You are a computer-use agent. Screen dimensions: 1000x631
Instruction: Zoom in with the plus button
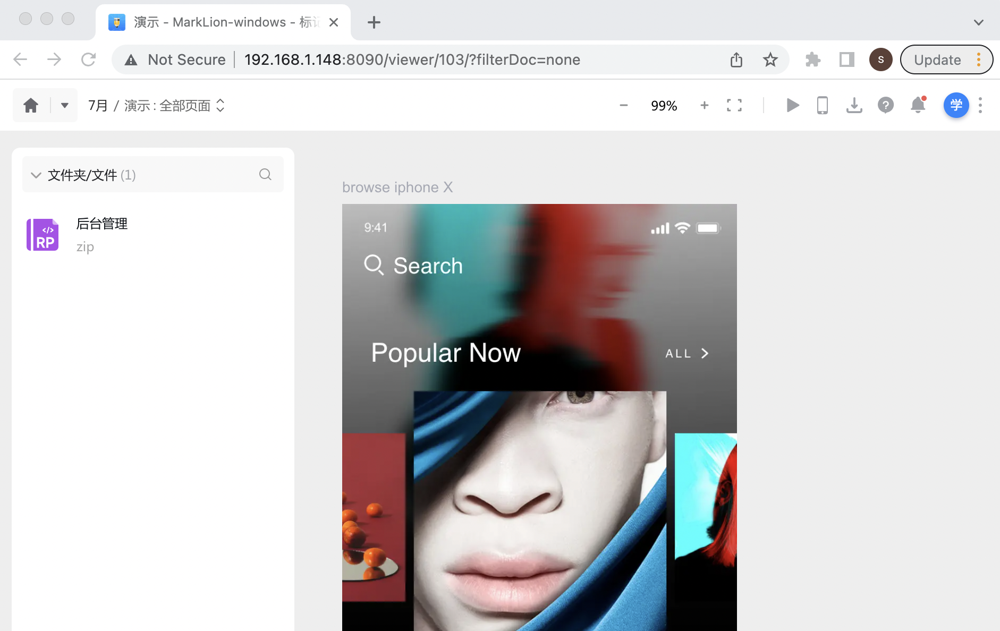[704, 105]
